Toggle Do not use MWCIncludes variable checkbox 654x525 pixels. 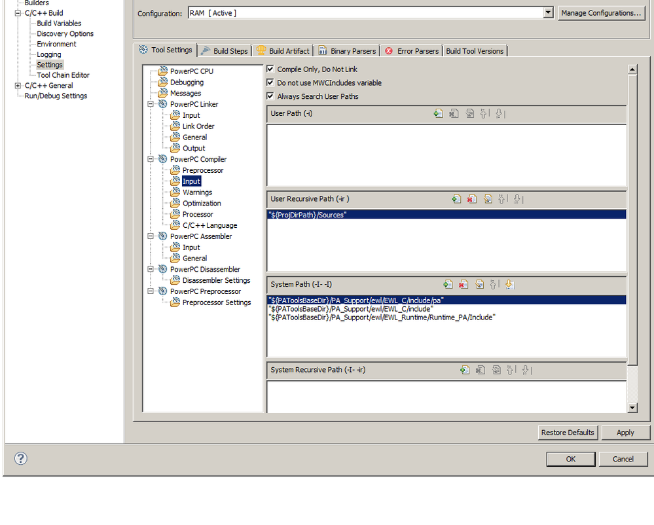point(270,82)
